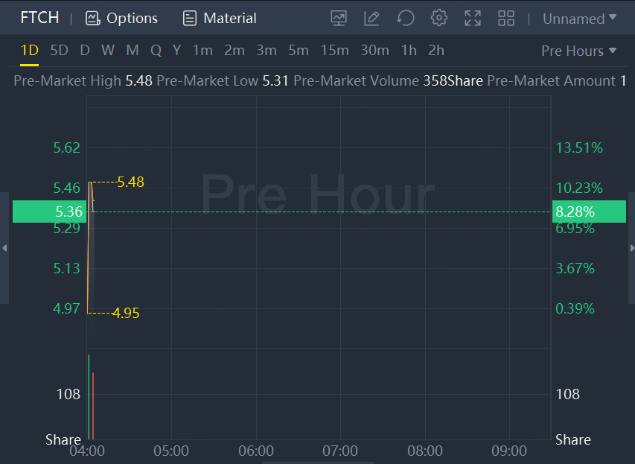
Task: Open the chart indicator icon in toolbar
Action: tap(339, 18)
